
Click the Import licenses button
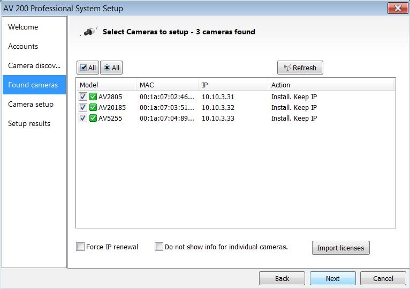coord(340,248)
